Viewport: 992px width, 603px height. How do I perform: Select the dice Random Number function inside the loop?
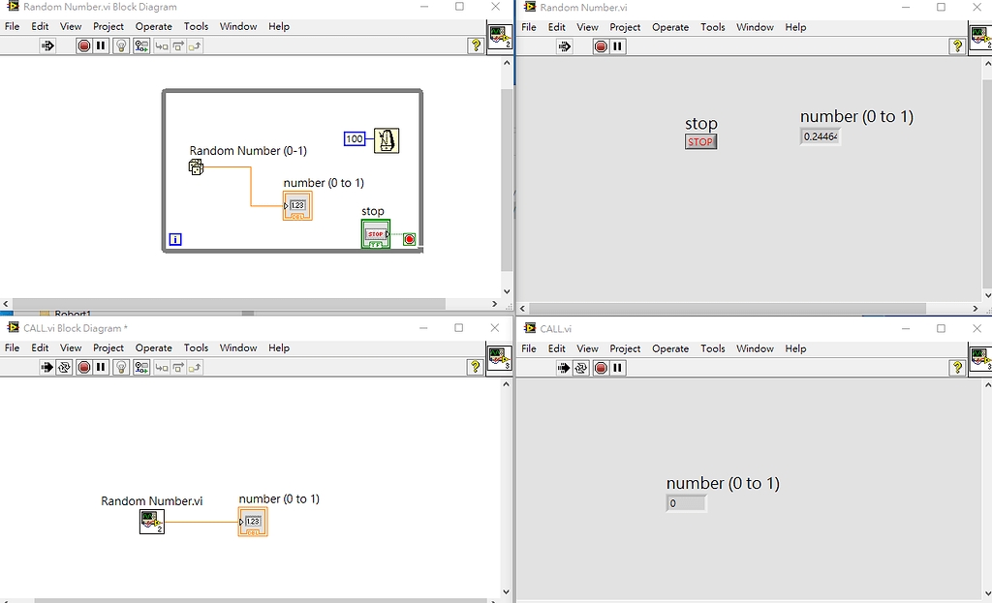click(196, 166)
